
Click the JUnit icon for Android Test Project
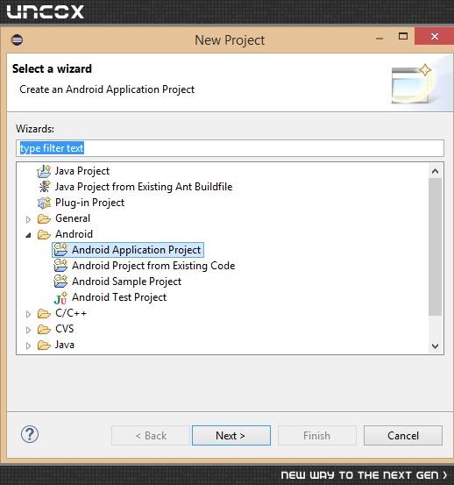[x=60, y=297]
